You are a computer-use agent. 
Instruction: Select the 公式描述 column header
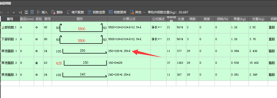tap(158, 19)
